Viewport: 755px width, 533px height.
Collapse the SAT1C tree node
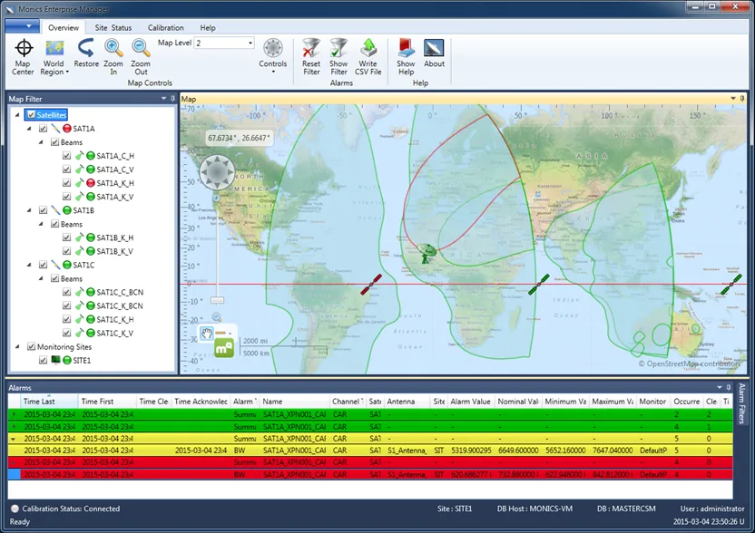pyautogui.click(x=29, y=265)
